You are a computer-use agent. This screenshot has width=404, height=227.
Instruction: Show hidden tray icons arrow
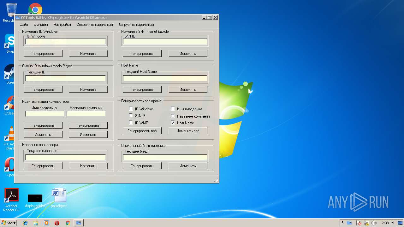pyautogui.click(x=342, y=223)
